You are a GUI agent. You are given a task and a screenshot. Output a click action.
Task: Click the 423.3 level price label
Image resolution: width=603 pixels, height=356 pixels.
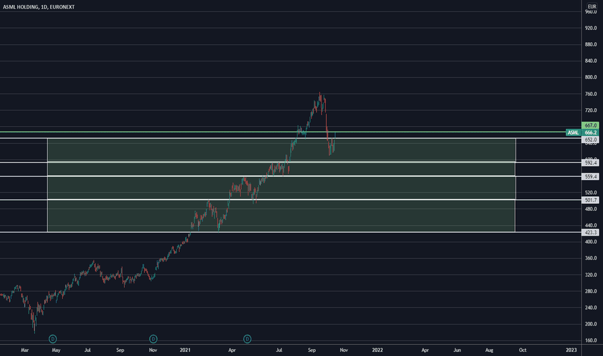(x=590, y=232)
